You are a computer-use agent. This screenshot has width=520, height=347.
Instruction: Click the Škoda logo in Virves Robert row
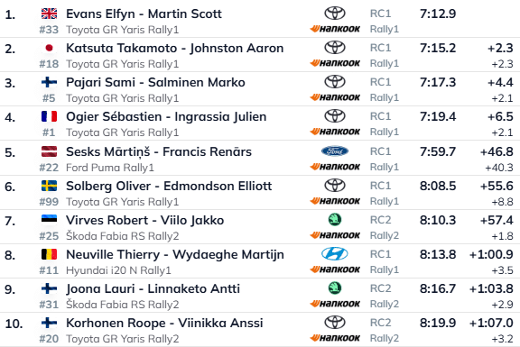coord(335,220)
